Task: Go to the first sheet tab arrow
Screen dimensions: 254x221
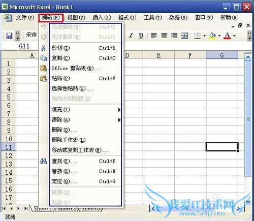Action: [4, 208]
